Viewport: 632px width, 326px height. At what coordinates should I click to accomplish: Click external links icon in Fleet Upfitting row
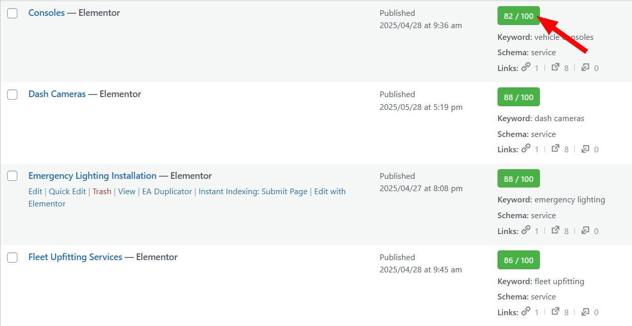(x=555, y=311)
